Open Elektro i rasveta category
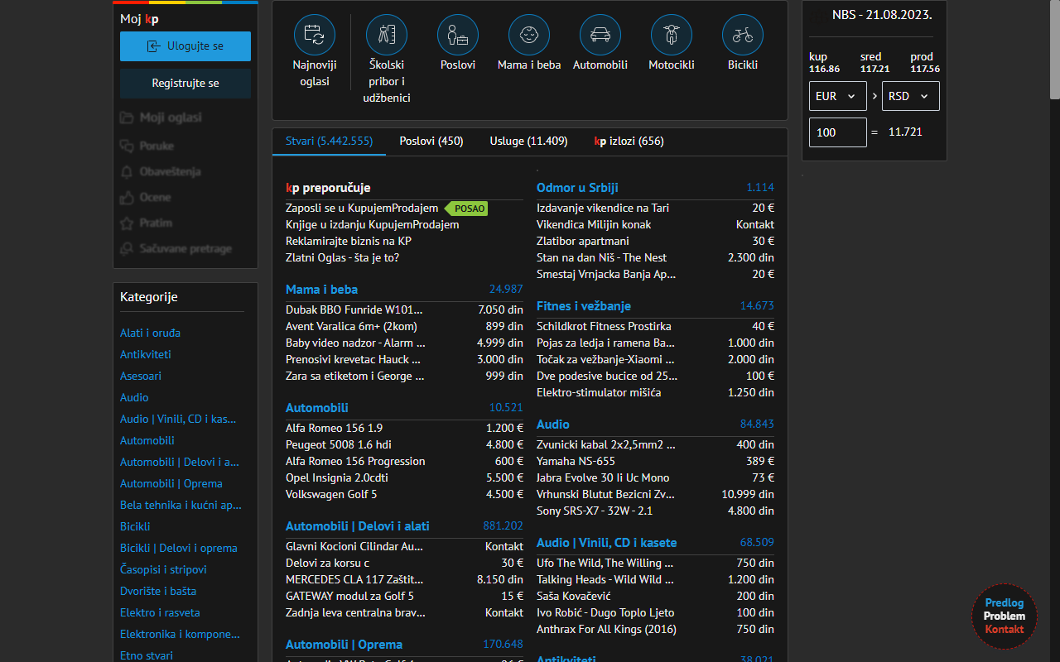The image size is (1060, 662). (x=160, y=612)
